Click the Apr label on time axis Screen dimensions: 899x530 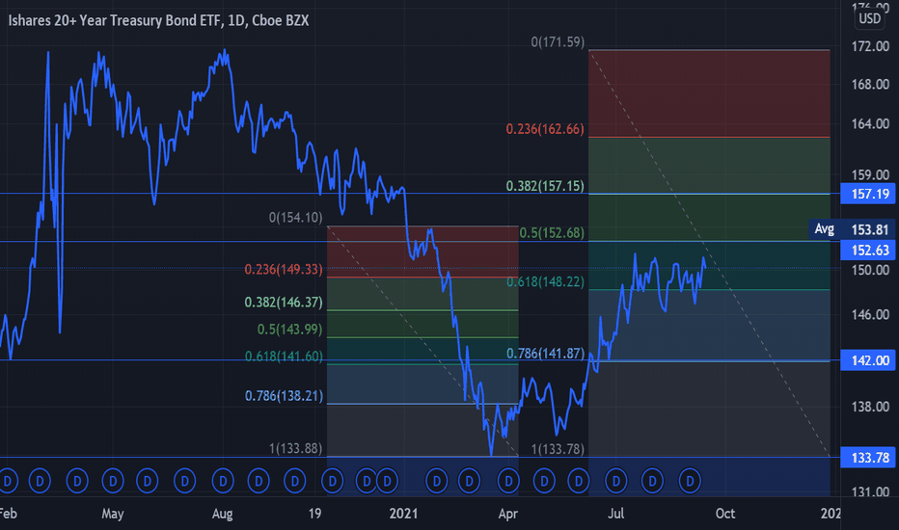508,514
